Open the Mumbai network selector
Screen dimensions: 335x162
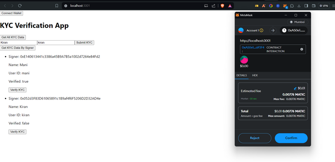coord(297,22)
